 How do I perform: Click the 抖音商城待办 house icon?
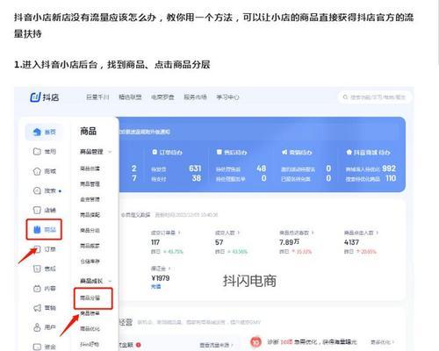349,152
